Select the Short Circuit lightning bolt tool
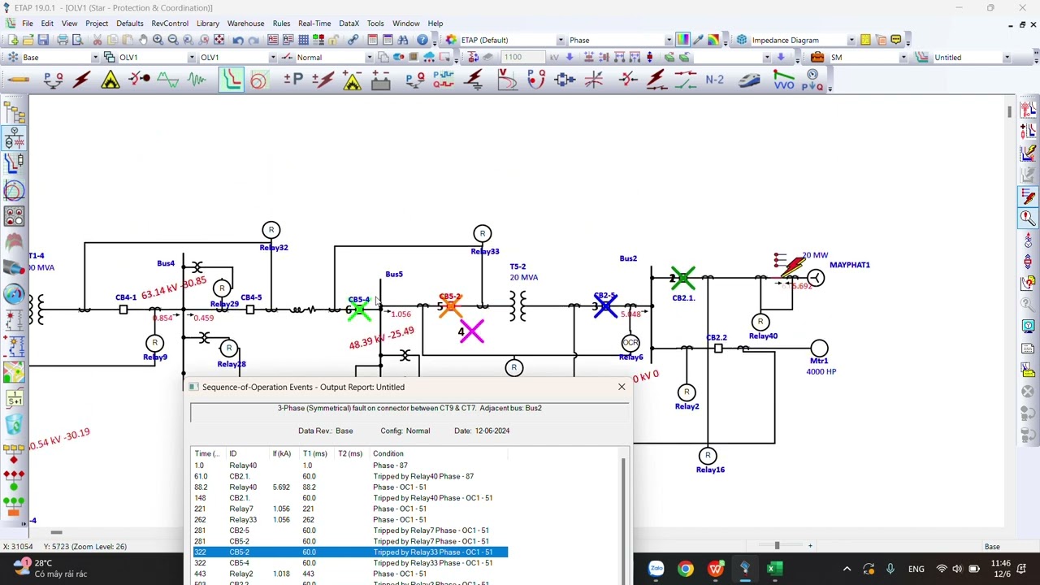This screenshot has width=1040, height=585. coord(81,80)
